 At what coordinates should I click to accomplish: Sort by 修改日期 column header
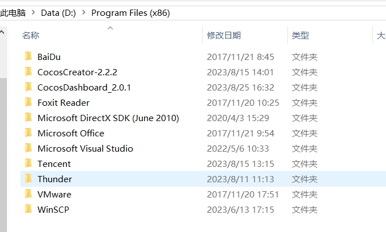(224, 36)
